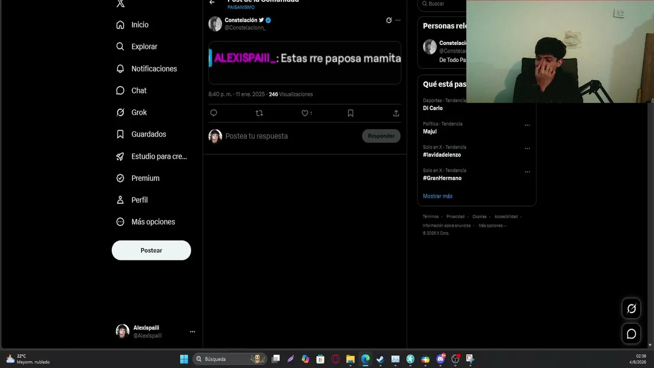Open Task View on the taskbar
The height and width of the screenshot is (368, 654).
click(x=276, y=359)
